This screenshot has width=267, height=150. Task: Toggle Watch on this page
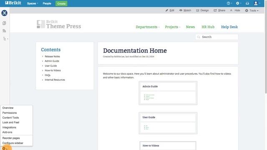click(185, 10)
